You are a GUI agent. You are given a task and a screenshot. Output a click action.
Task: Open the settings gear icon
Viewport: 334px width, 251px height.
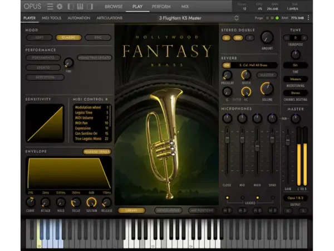click(x=60, y=7)
